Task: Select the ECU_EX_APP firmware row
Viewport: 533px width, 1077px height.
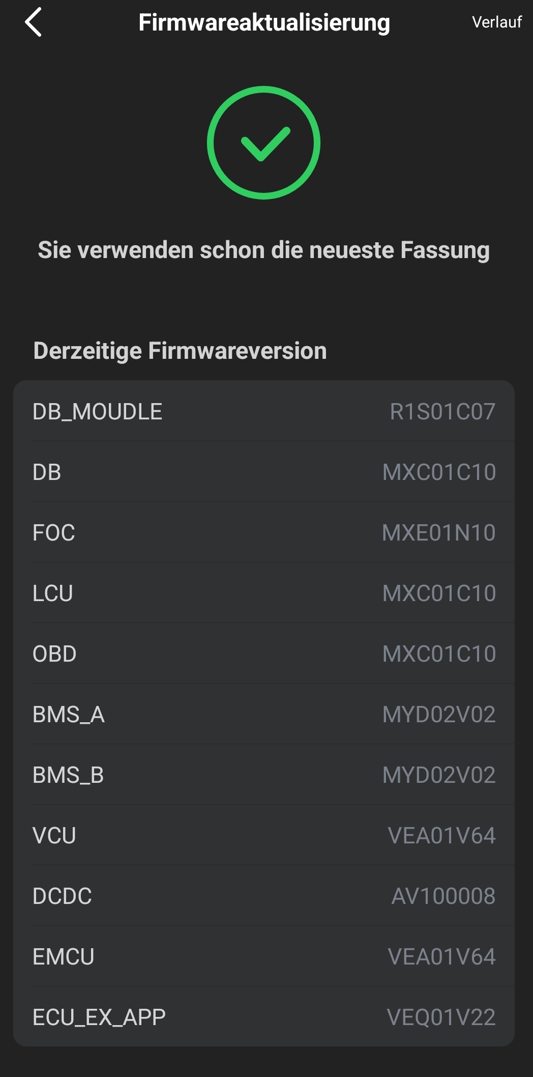Action: tap(263, 1017)
